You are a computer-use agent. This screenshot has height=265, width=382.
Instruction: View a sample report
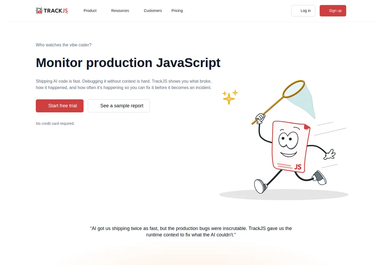coord(119,106)
